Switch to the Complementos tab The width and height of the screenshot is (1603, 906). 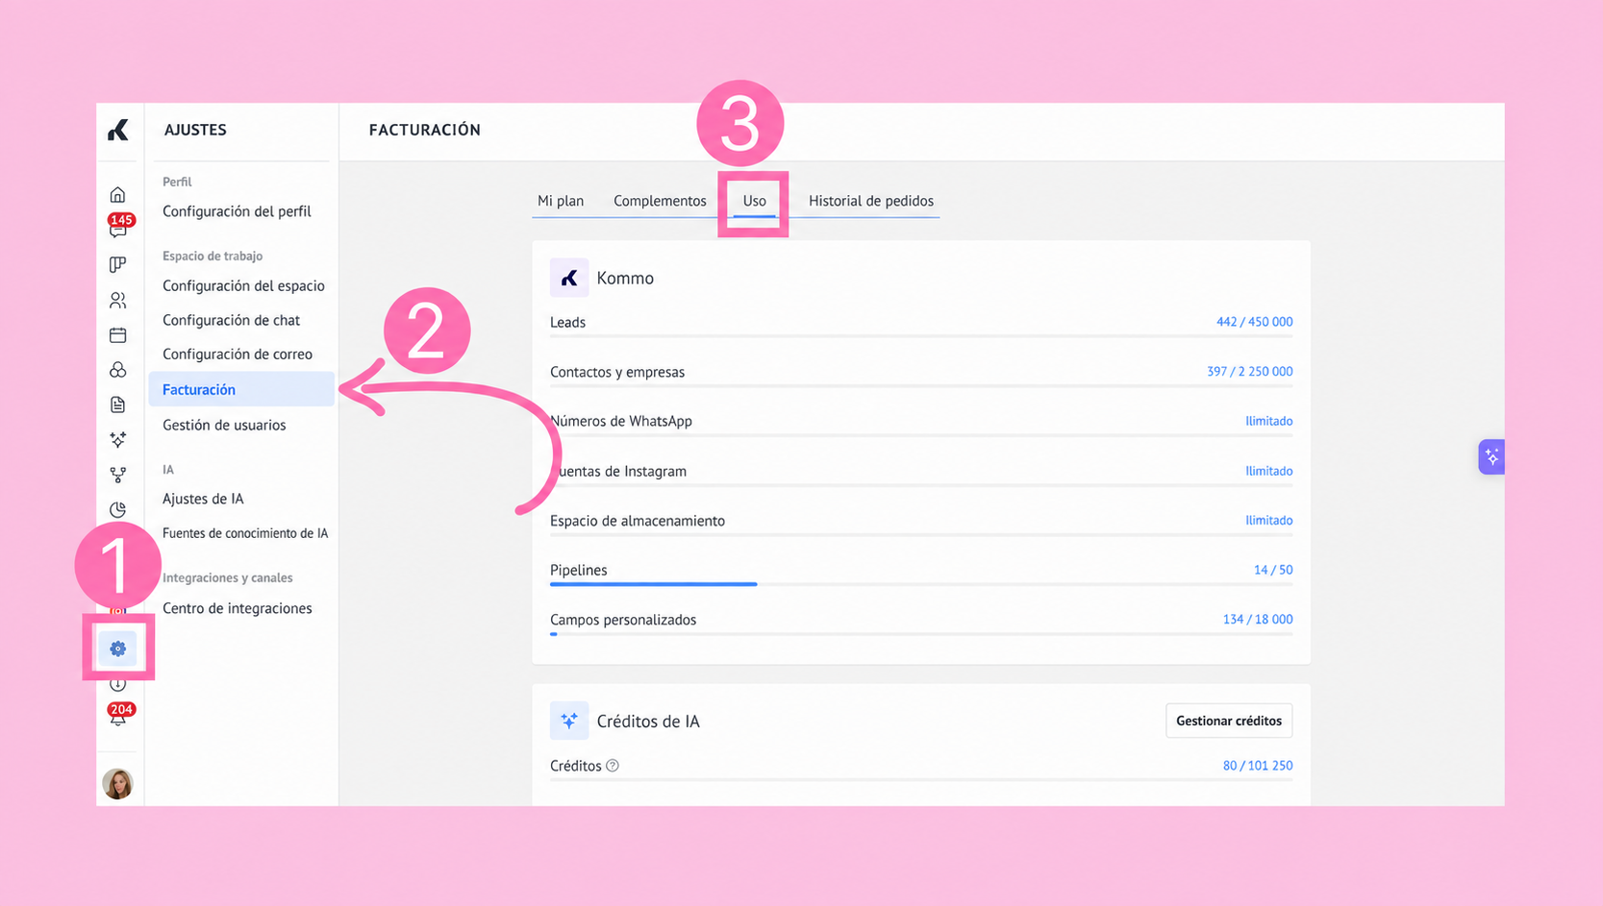(660, 201)
